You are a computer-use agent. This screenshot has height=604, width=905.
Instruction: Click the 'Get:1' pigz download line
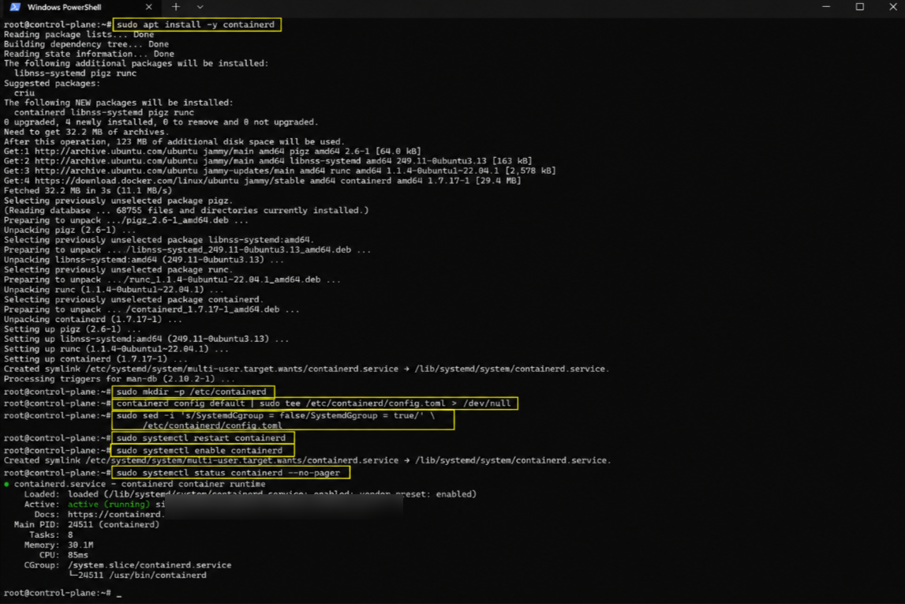[x=212, y=152]
